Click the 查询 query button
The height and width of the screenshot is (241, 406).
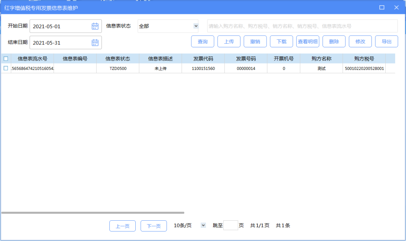click(203, 41)
